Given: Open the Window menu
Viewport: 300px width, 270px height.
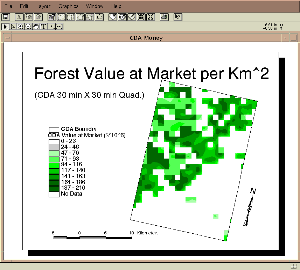Looking at the screenshot, I should [95, 6].
